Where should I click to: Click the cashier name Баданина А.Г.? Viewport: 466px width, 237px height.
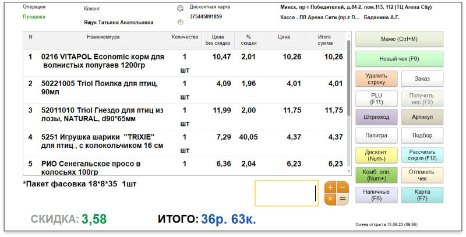click(382, 17)
